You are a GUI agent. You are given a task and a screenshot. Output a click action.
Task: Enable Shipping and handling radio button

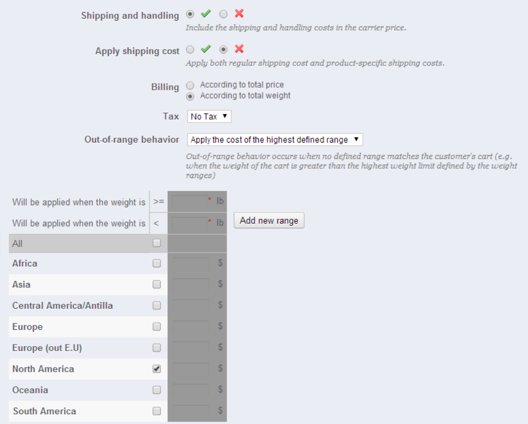190,14
